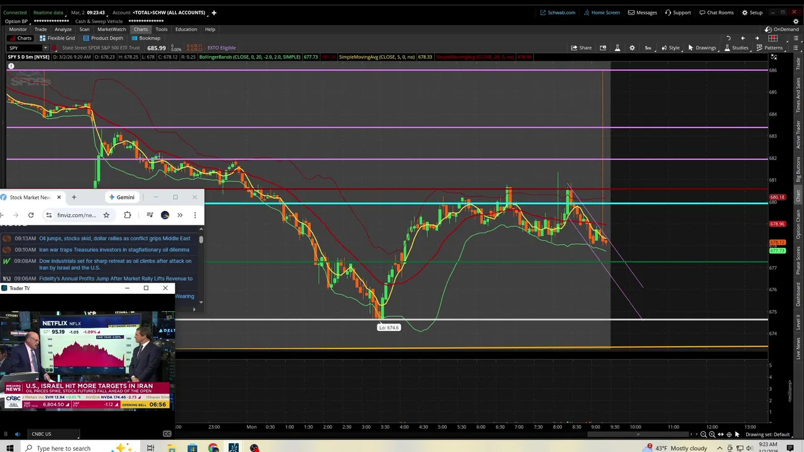
Task: Open Schwab.com link
Action: click(x=557, y=13)
